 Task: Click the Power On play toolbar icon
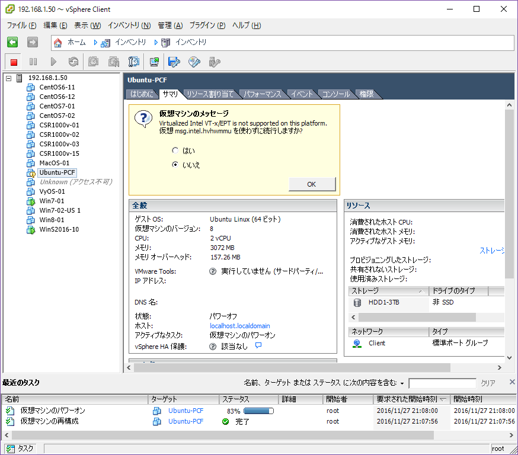[53, 62]
